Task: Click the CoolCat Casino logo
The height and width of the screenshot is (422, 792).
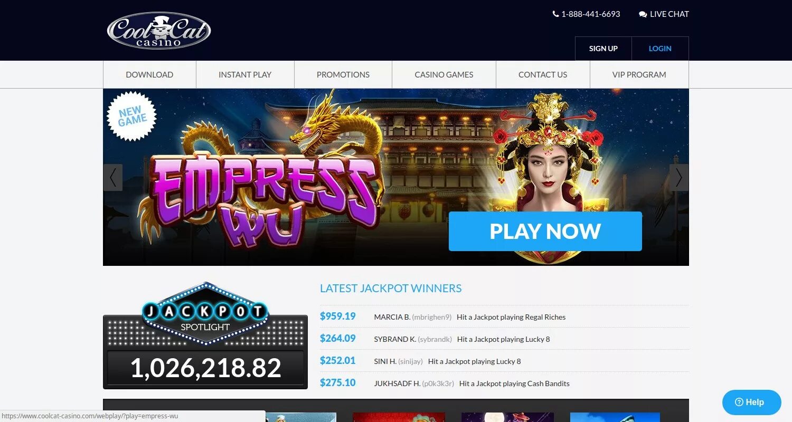Action: point(159,31)
